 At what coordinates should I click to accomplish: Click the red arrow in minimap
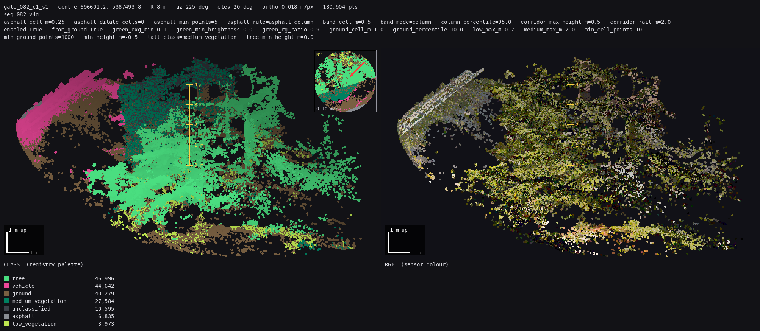point(357,69)
